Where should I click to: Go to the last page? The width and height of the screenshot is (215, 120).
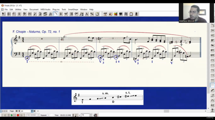point(35,111)
